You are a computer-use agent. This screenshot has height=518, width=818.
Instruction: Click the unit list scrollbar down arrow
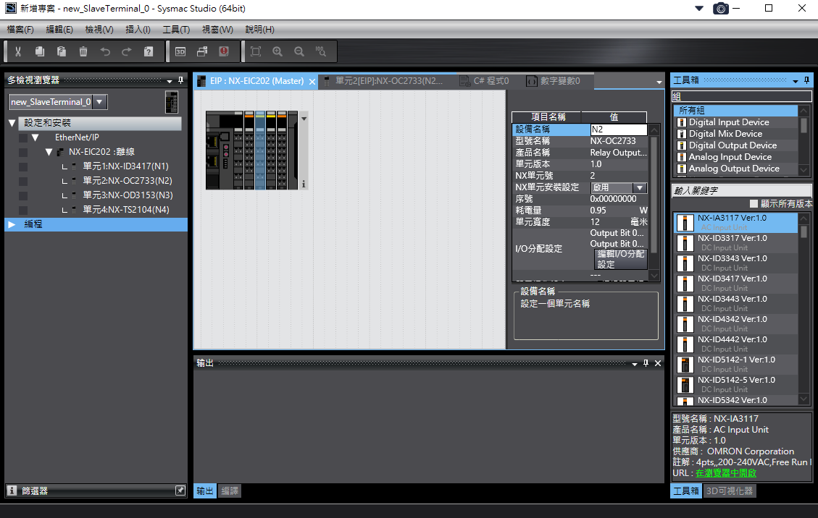804,399
